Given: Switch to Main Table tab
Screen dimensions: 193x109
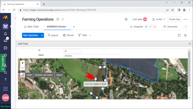Looking at the screenshot, I should [32, 27].
